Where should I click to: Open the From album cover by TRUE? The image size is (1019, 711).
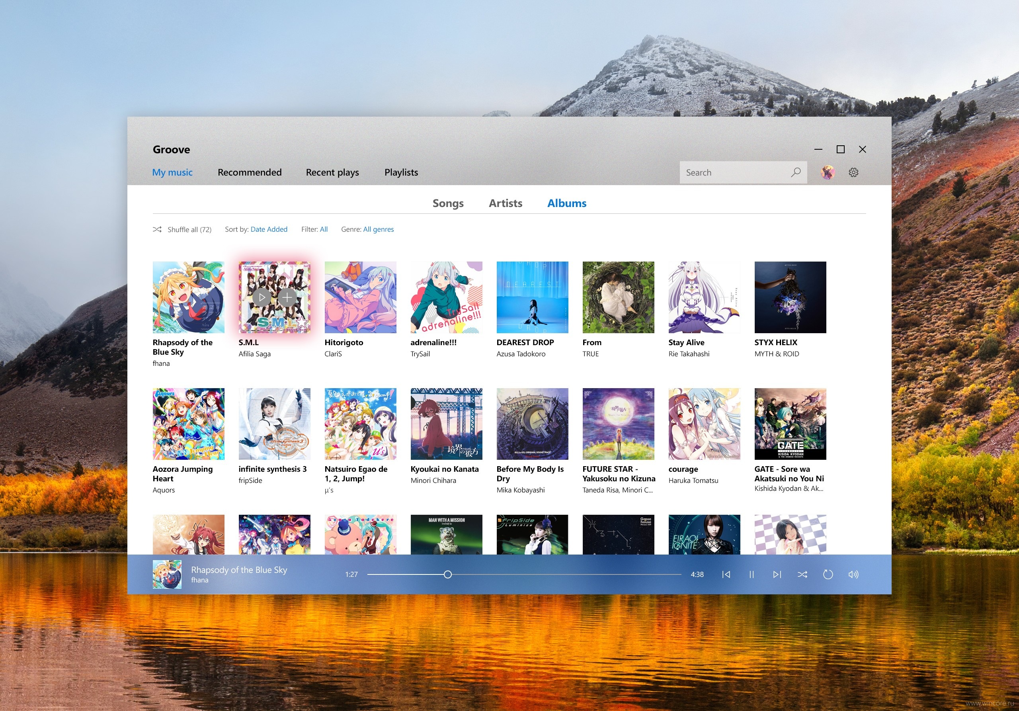click(x=618, y=297)
